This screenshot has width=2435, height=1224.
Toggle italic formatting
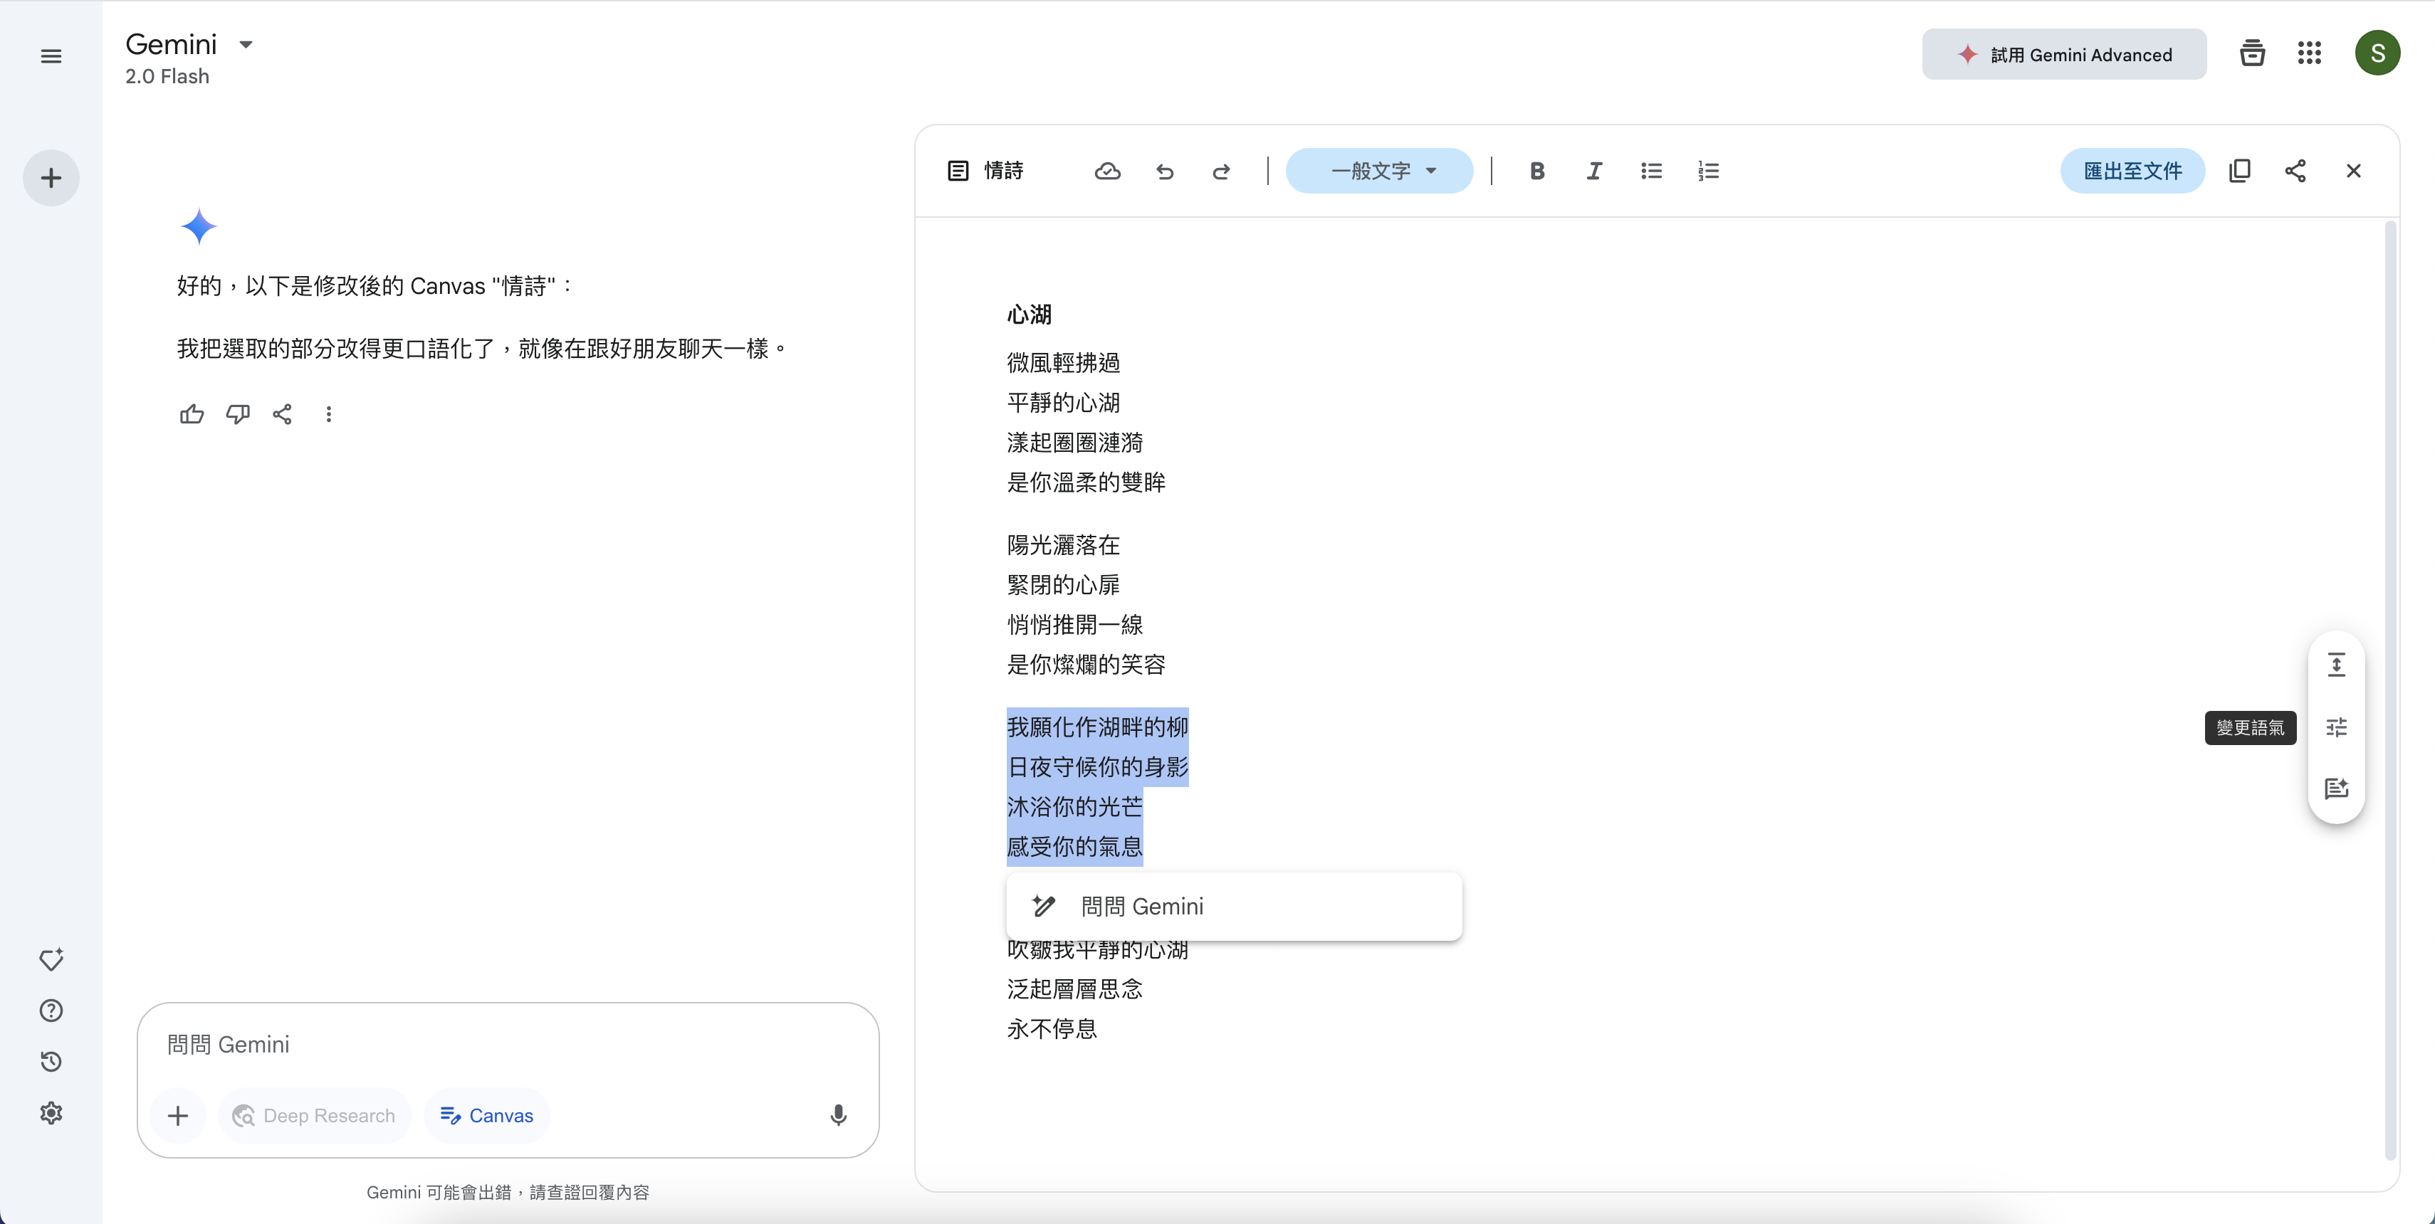point(1593,171)
